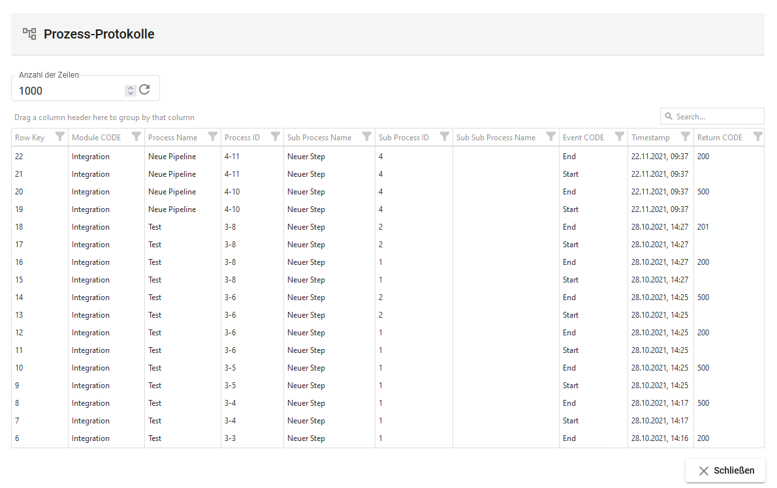This screenshot has height=488, width=777.
Task: Open filter for Return CODE column
Action: click(757, 137)
